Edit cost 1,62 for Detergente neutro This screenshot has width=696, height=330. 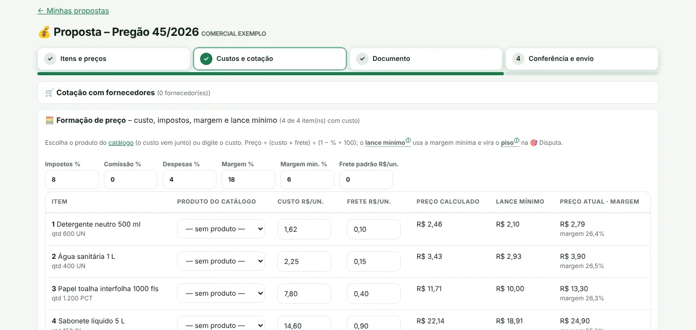304,229
